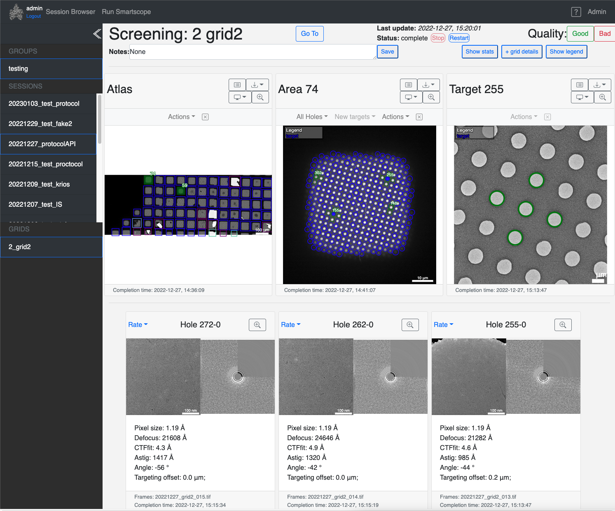
Task: Open the Target 255 list view icon
Action: click(580, 85)
